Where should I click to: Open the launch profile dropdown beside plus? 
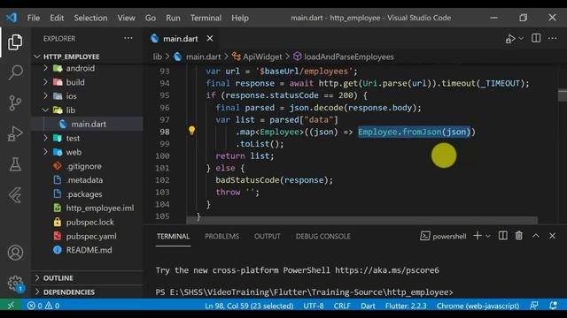(x=488, y=236)
